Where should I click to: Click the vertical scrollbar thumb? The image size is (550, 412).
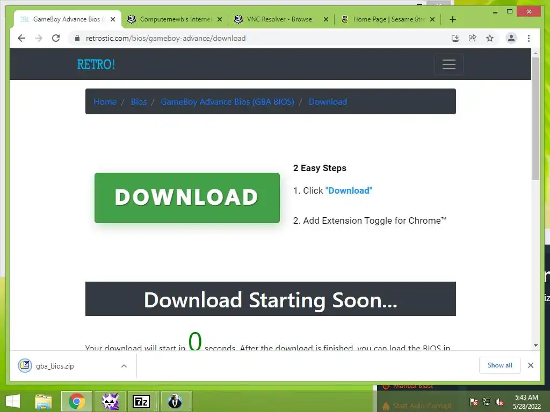[x=535, y=119]
